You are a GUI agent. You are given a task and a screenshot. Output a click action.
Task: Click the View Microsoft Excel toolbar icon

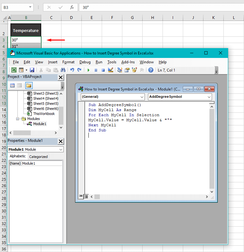coord(14,70)
